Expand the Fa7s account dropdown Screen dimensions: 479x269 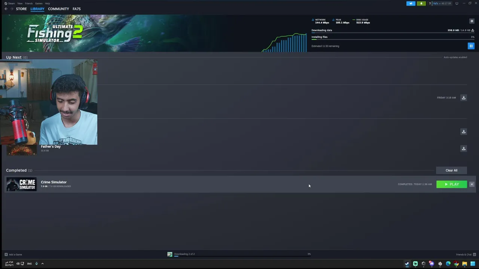(x=442, y=3)
